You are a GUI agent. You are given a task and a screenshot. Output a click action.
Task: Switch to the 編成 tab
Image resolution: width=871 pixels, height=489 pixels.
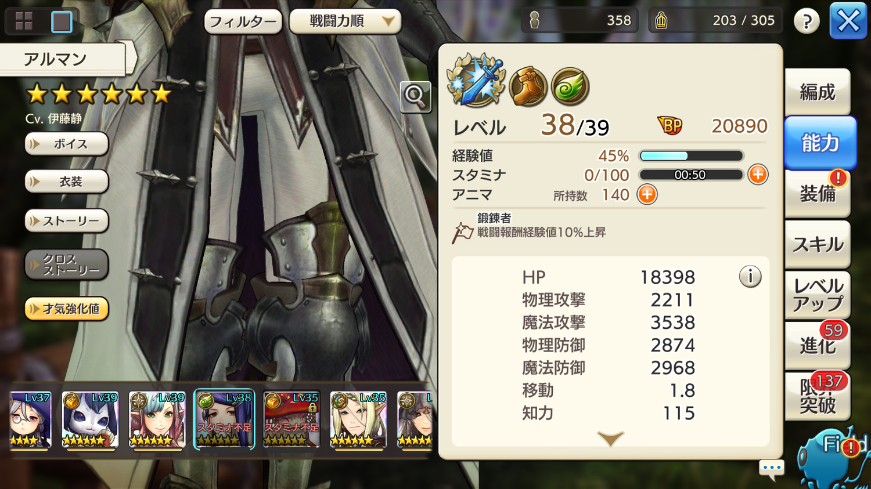tap(818, 92)
